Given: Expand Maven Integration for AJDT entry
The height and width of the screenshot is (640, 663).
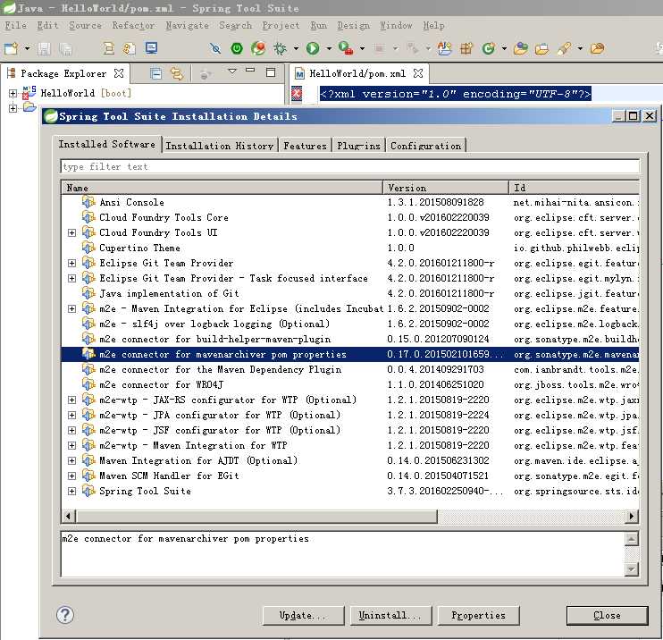Looking at the screenshot, I should pos(71,461).
